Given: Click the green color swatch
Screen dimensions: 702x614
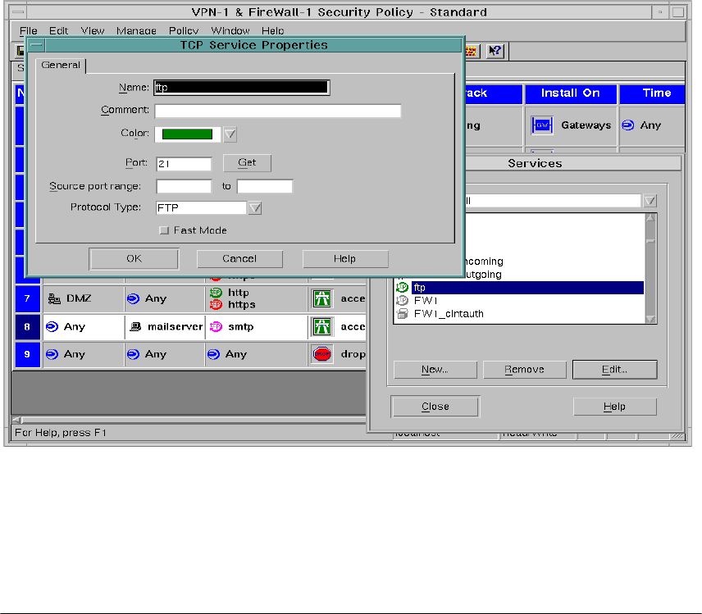Looking at the screenshot, I should tap(187, 134).
